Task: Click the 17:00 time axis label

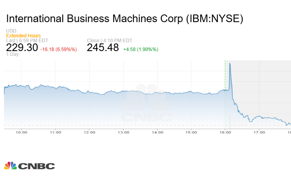Action: (x=259, y=132)
